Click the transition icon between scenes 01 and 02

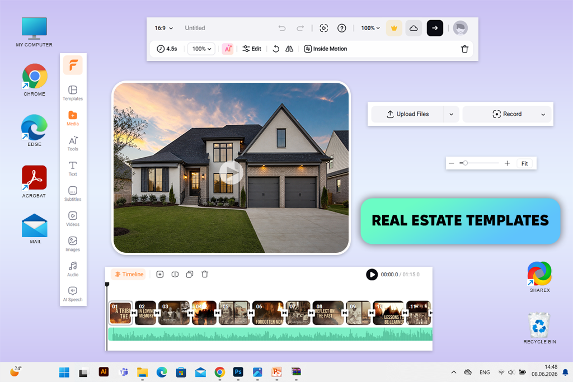[134, 313]
